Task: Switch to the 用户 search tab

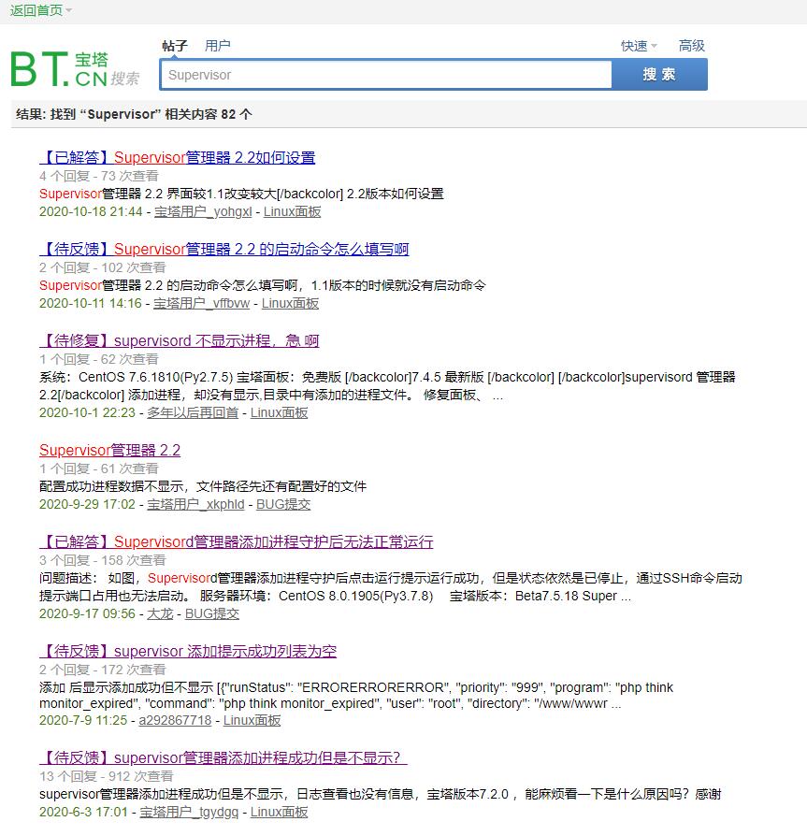Action: coord(218,46)
